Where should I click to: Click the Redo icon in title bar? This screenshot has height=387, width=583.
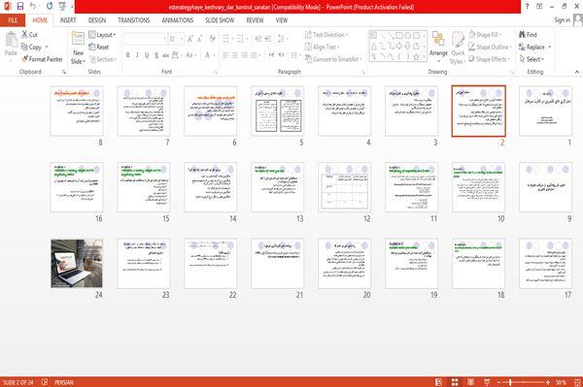[x=50, y=6]
